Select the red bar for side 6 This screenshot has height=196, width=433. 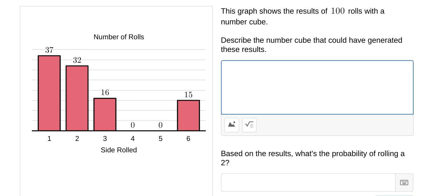(188, 115)
